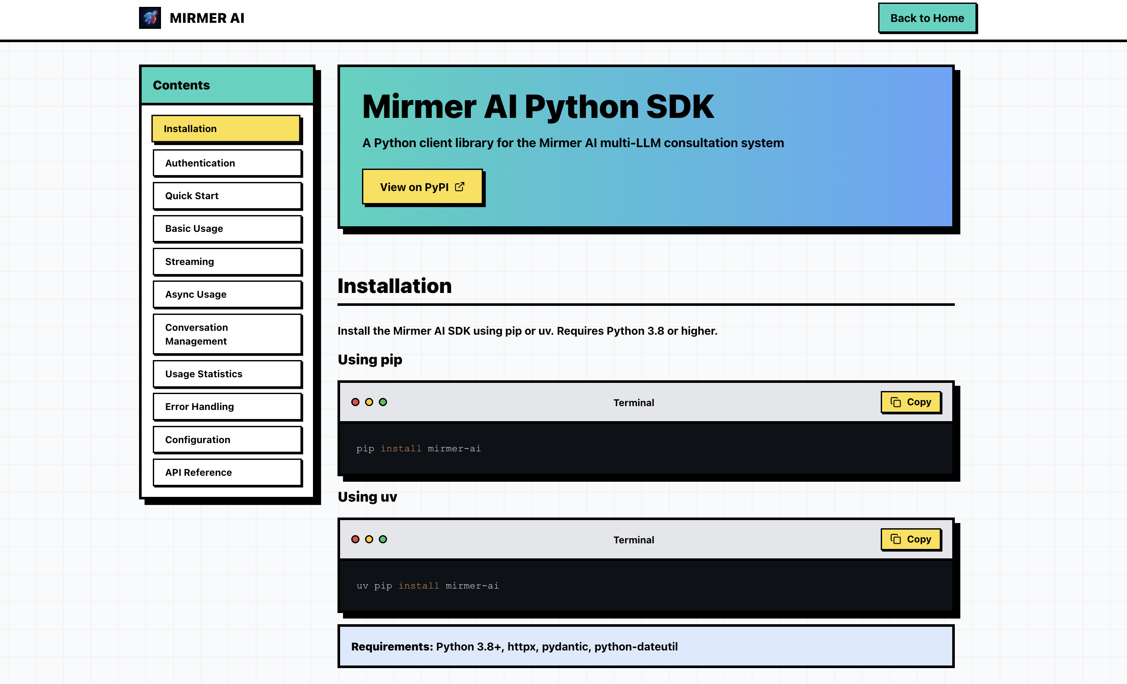Open Quick Start in Contents sidebar
Viewport: 1127px width, 684px height.
(x=227, y=196)
